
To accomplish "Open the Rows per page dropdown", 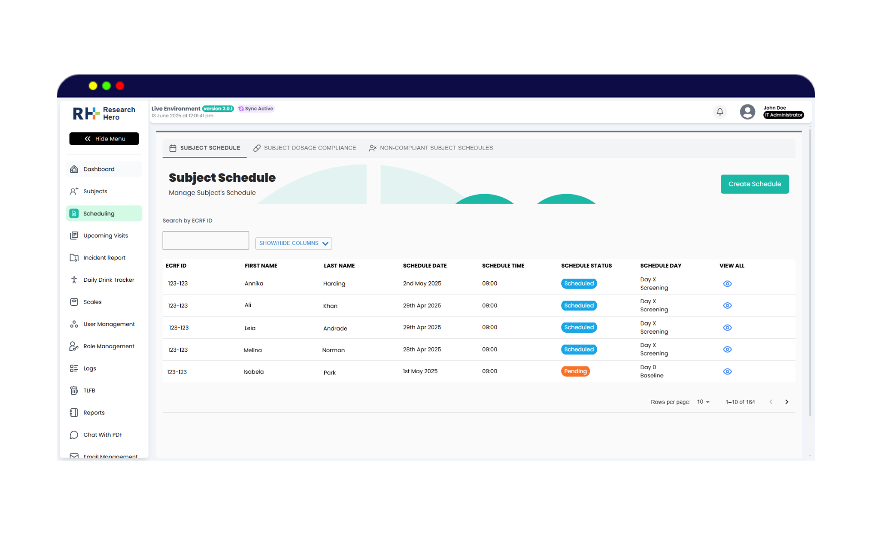I will coord(703,402).
